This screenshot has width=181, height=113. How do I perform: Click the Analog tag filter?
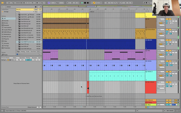pyautogui.click(x=23, y=52)
